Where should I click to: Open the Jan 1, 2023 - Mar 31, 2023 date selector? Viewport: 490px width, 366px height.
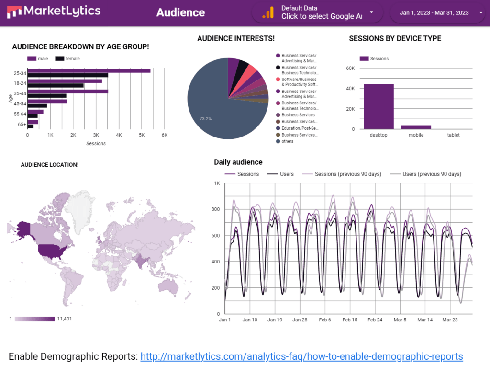coord(434,13)
